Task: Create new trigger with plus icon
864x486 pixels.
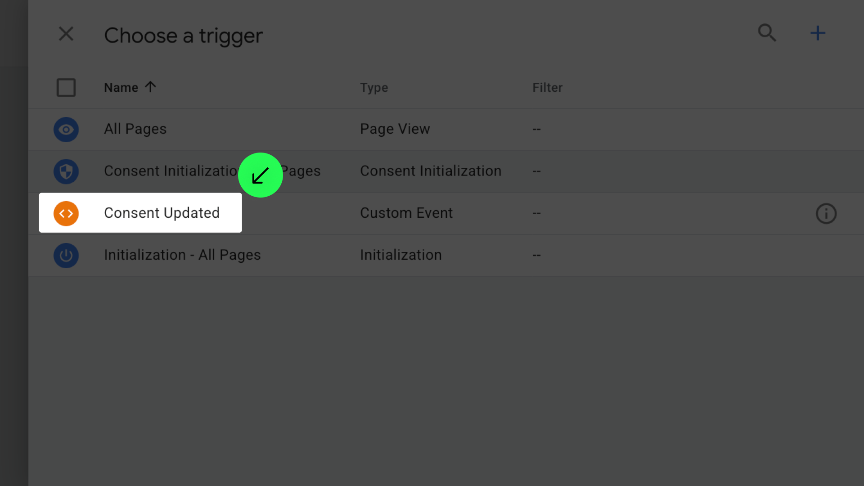Action: coord(817,33)
